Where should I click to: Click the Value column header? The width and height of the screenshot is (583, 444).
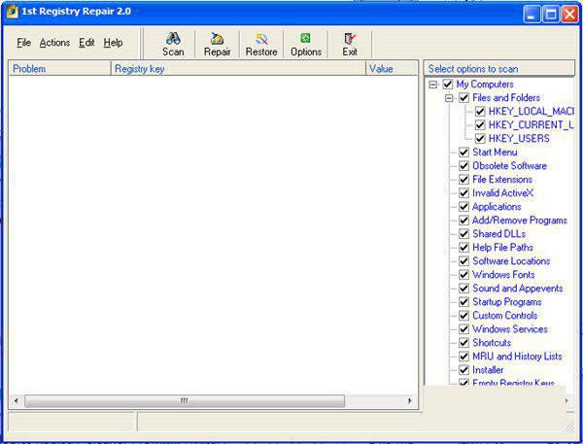coord(392,69)
